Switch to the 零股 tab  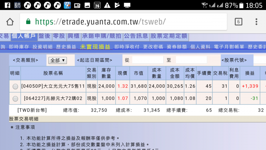pos(59,36)
